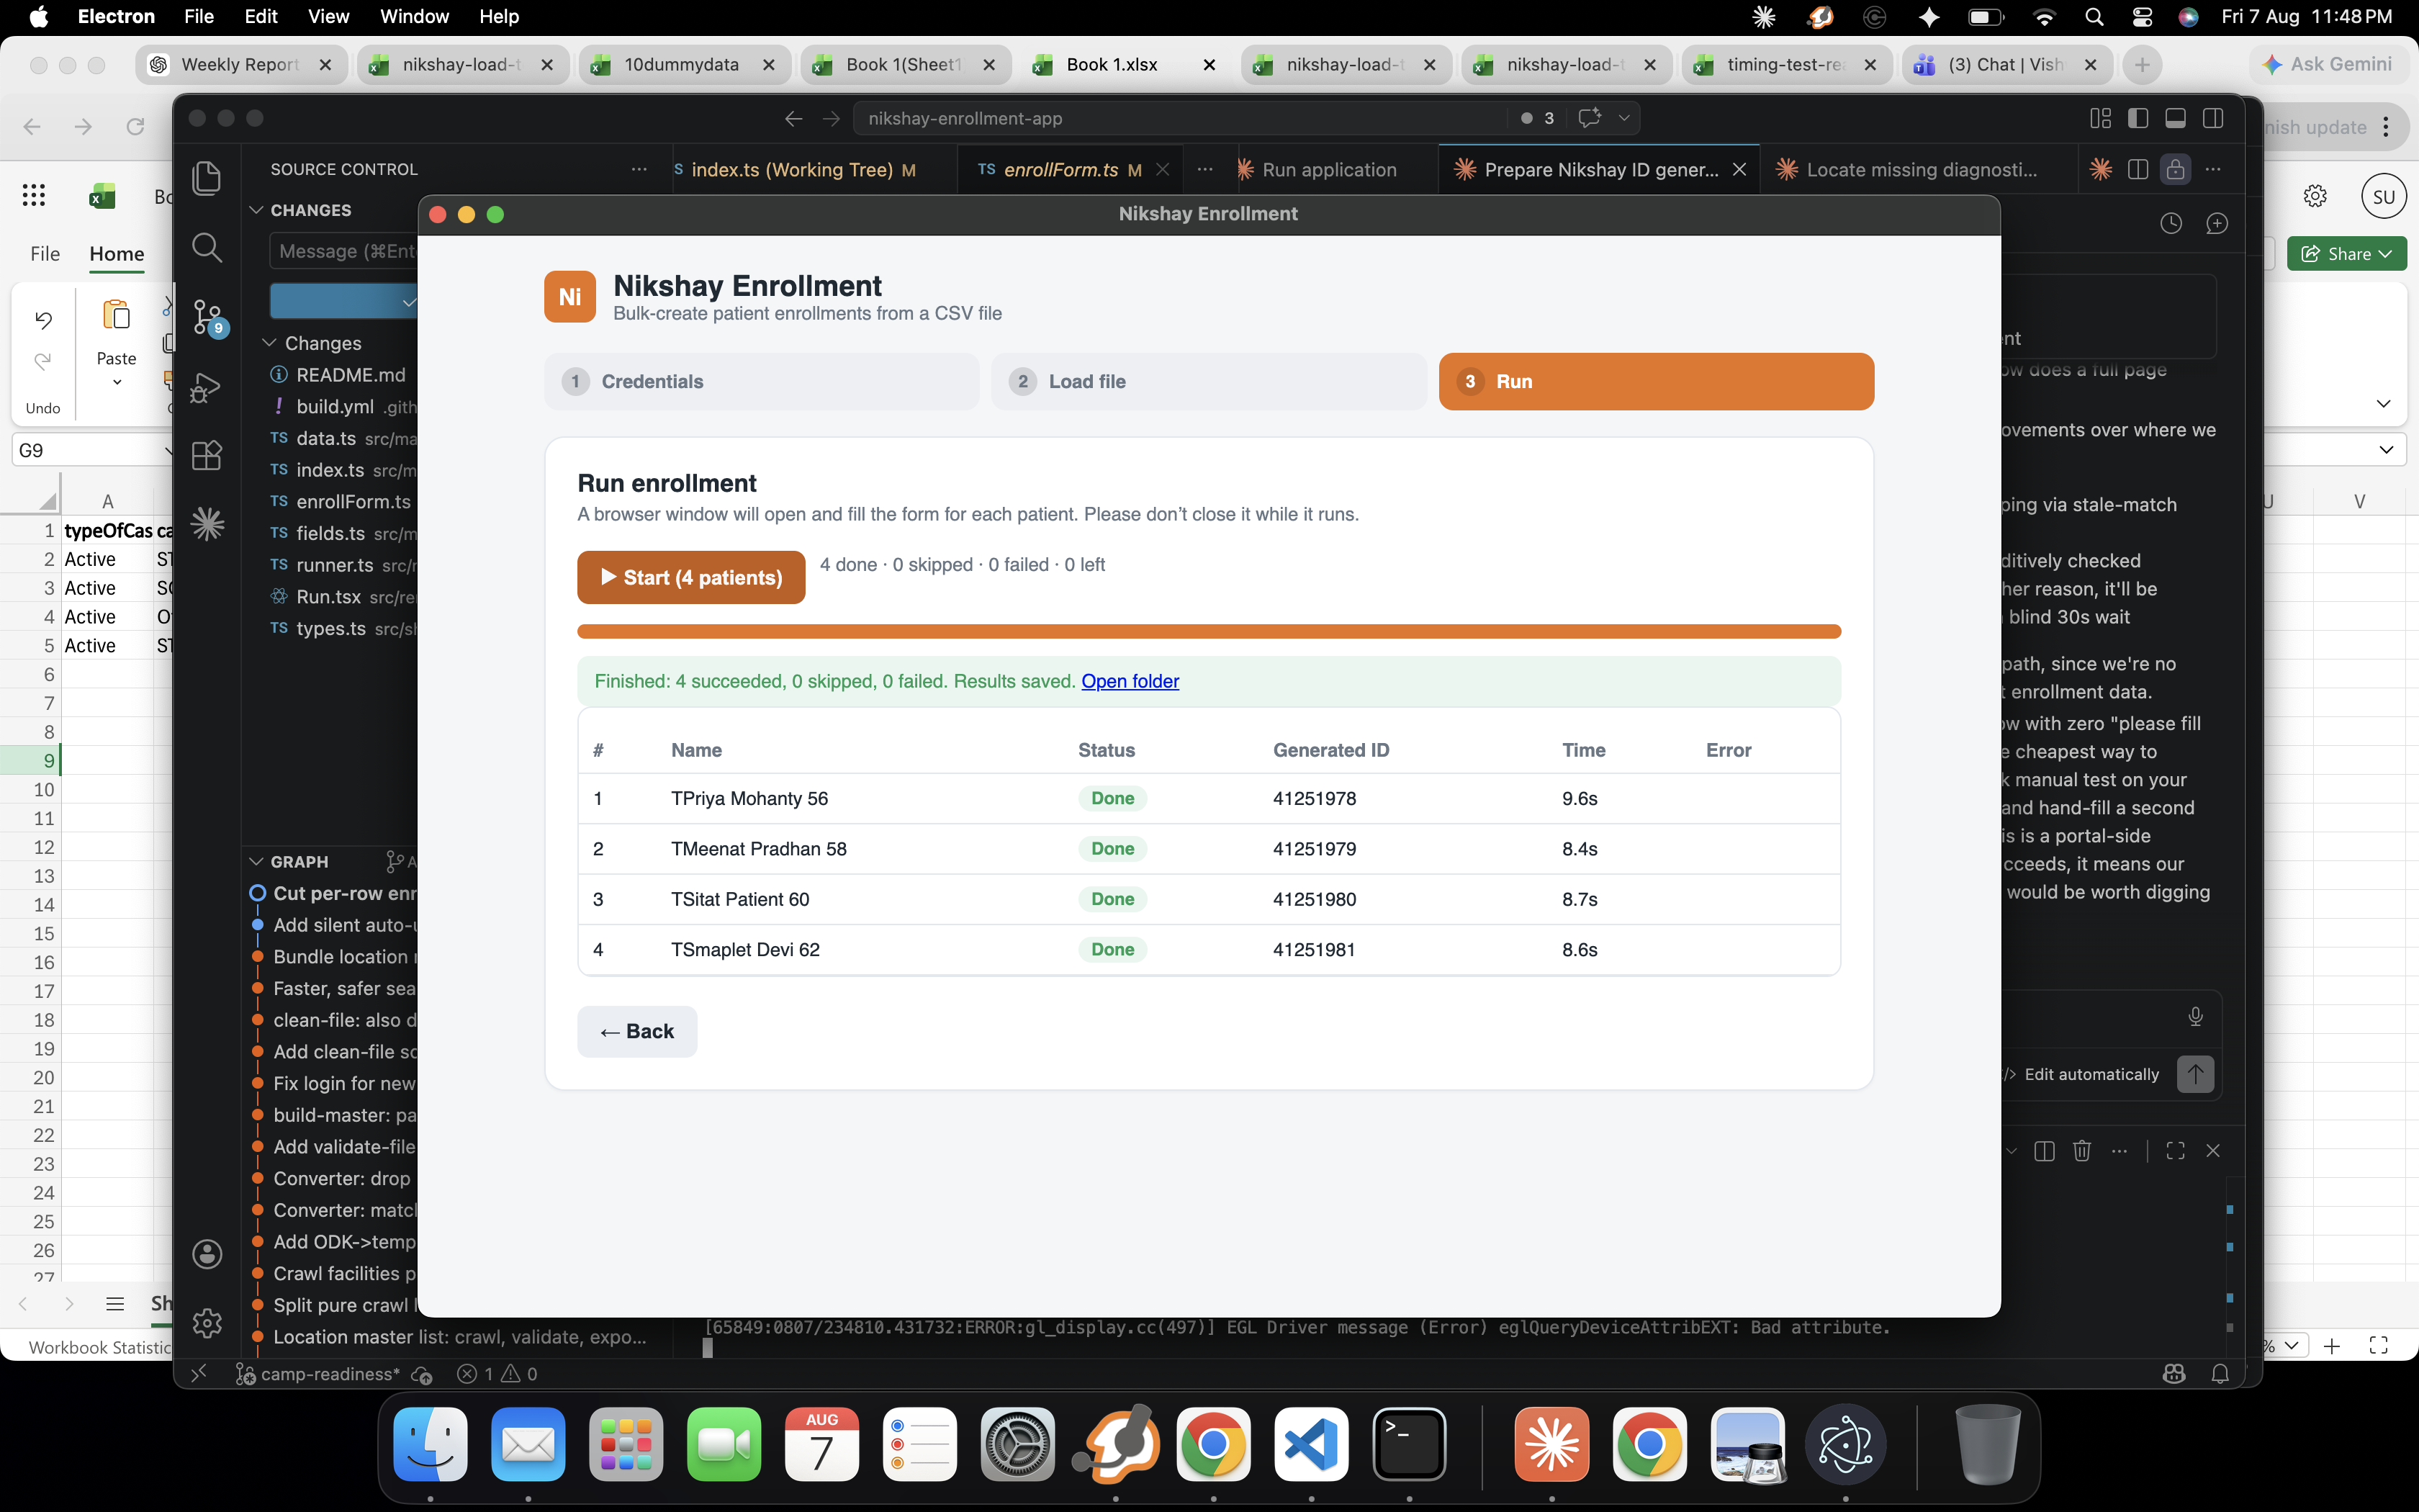Open macOS Control Center toggles
This screenshot has width=2419, height=1512.
[x=2142, y=17]
